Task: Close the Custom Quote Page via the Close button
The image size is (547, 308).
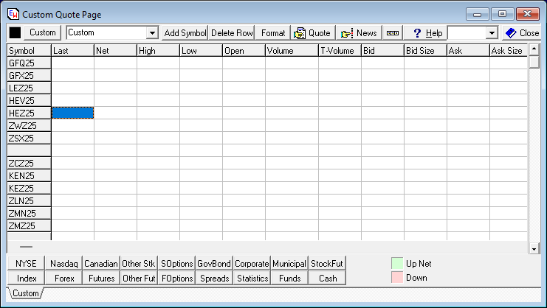Action: tap(522, 33)
